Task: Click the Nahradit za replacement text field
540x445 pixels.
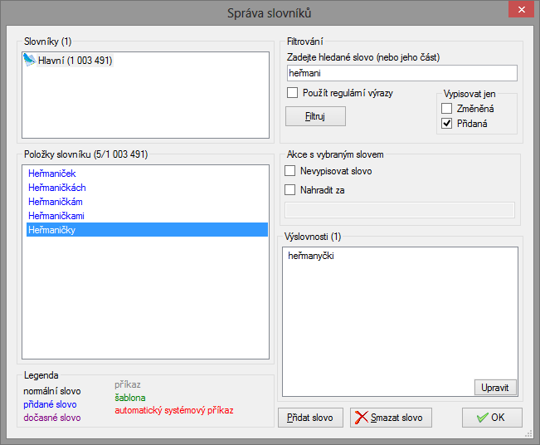Action: pos(400,210)
